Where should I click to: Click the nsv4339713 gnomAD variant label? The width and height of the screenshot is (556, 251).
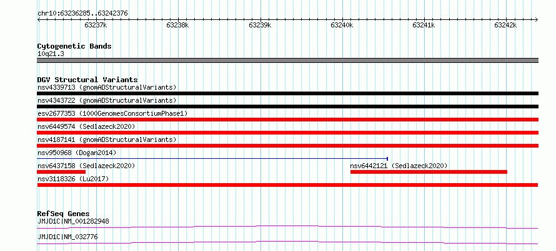[x=107, y=87]
